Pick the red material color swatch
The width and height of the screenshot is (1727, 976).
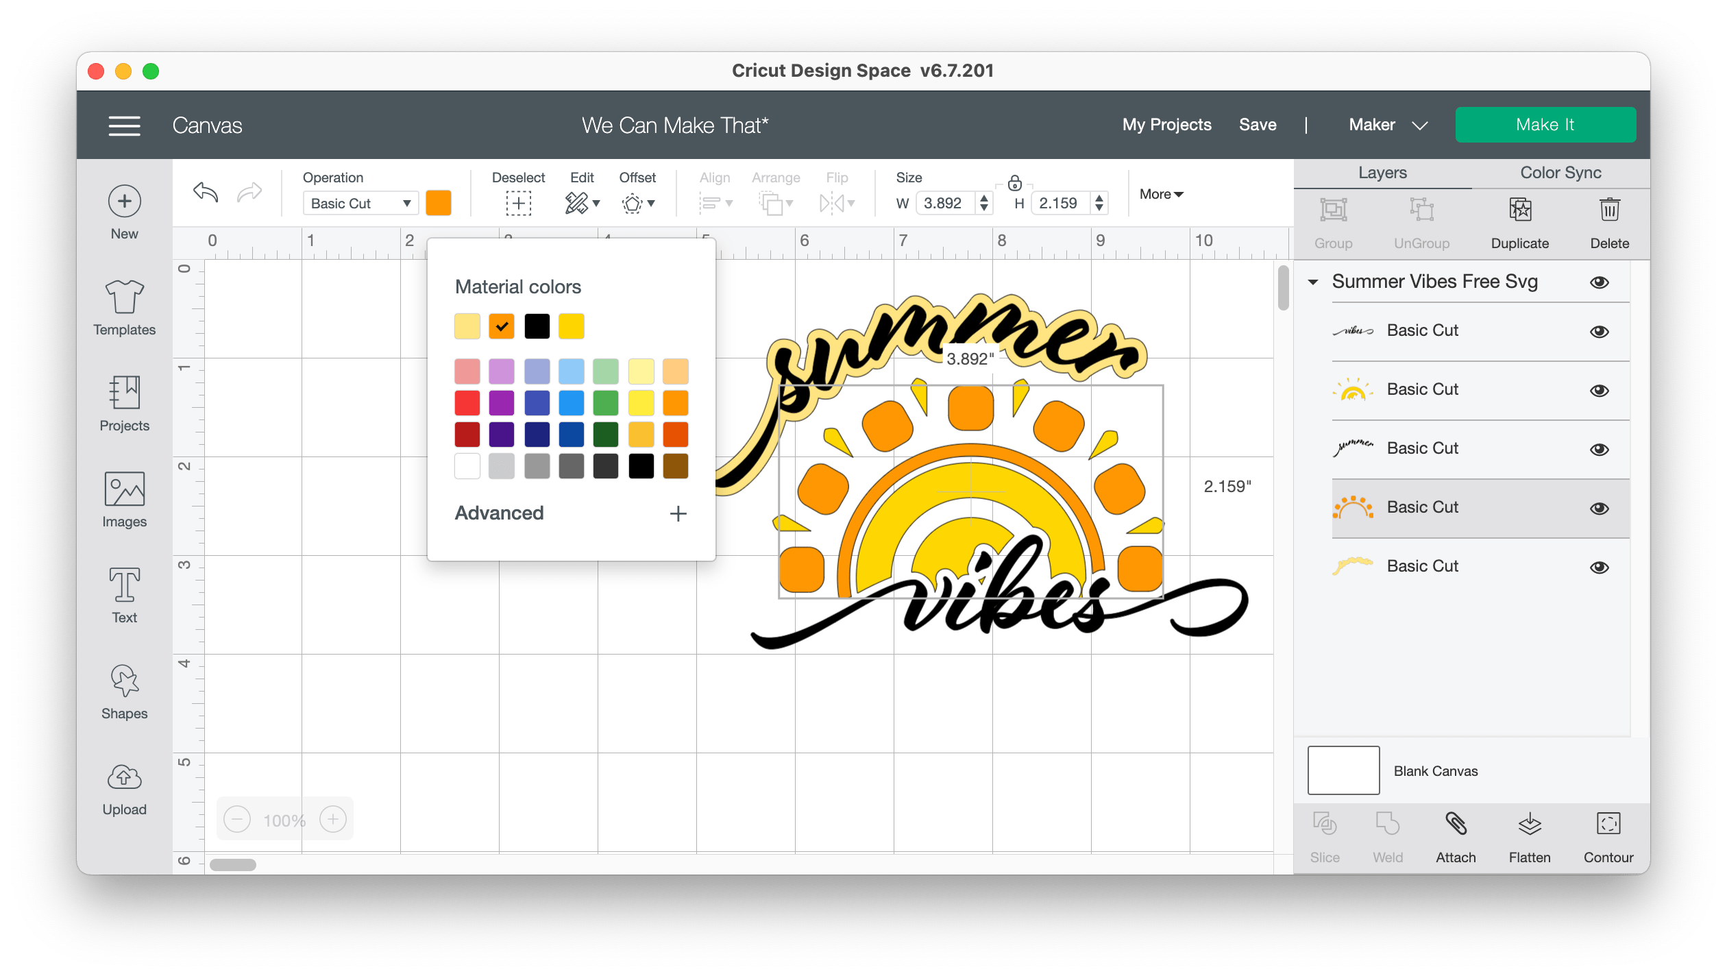point(467,402)
